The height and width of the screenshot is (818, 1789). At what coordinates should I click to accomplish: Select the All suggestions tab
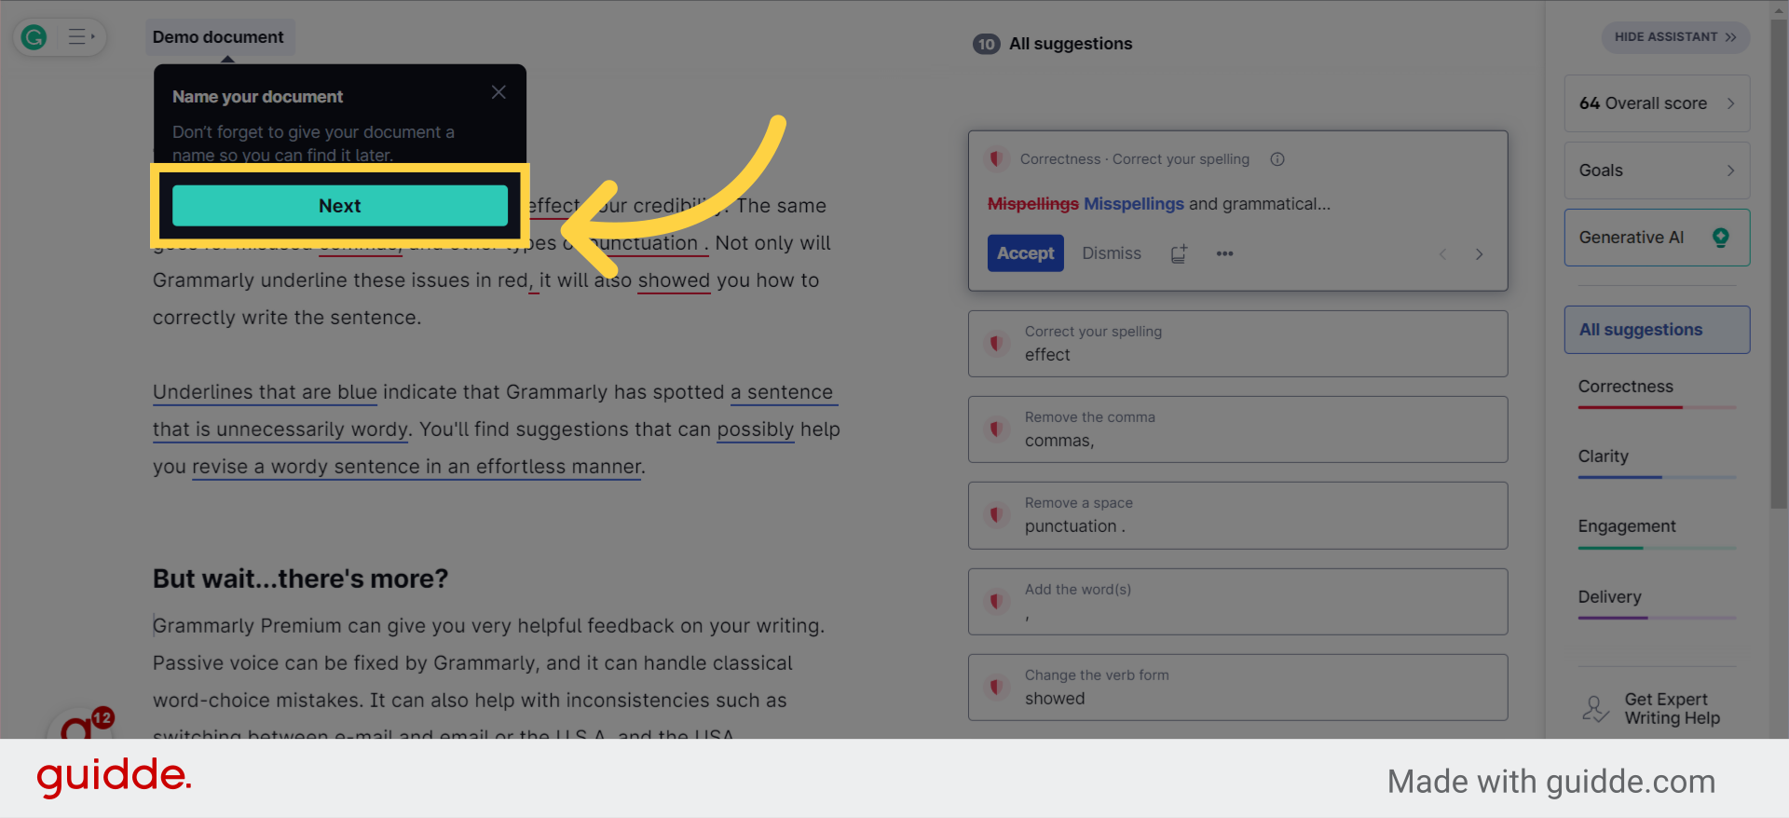tap(1657, 330)
